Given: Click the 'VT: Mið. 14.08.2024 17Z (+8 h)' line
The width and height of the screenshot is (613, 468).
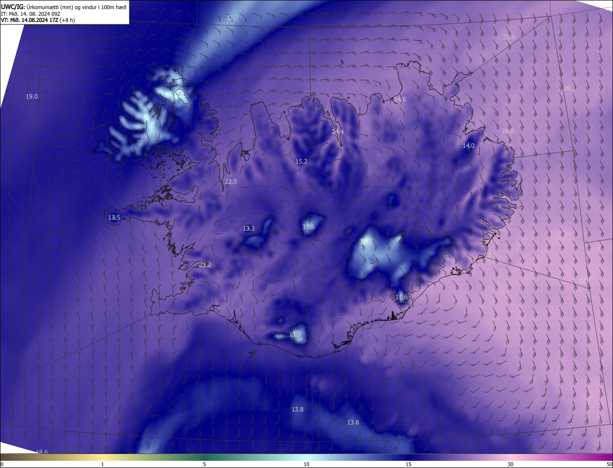Looking at the screenshot, I should tap(38, 20).
